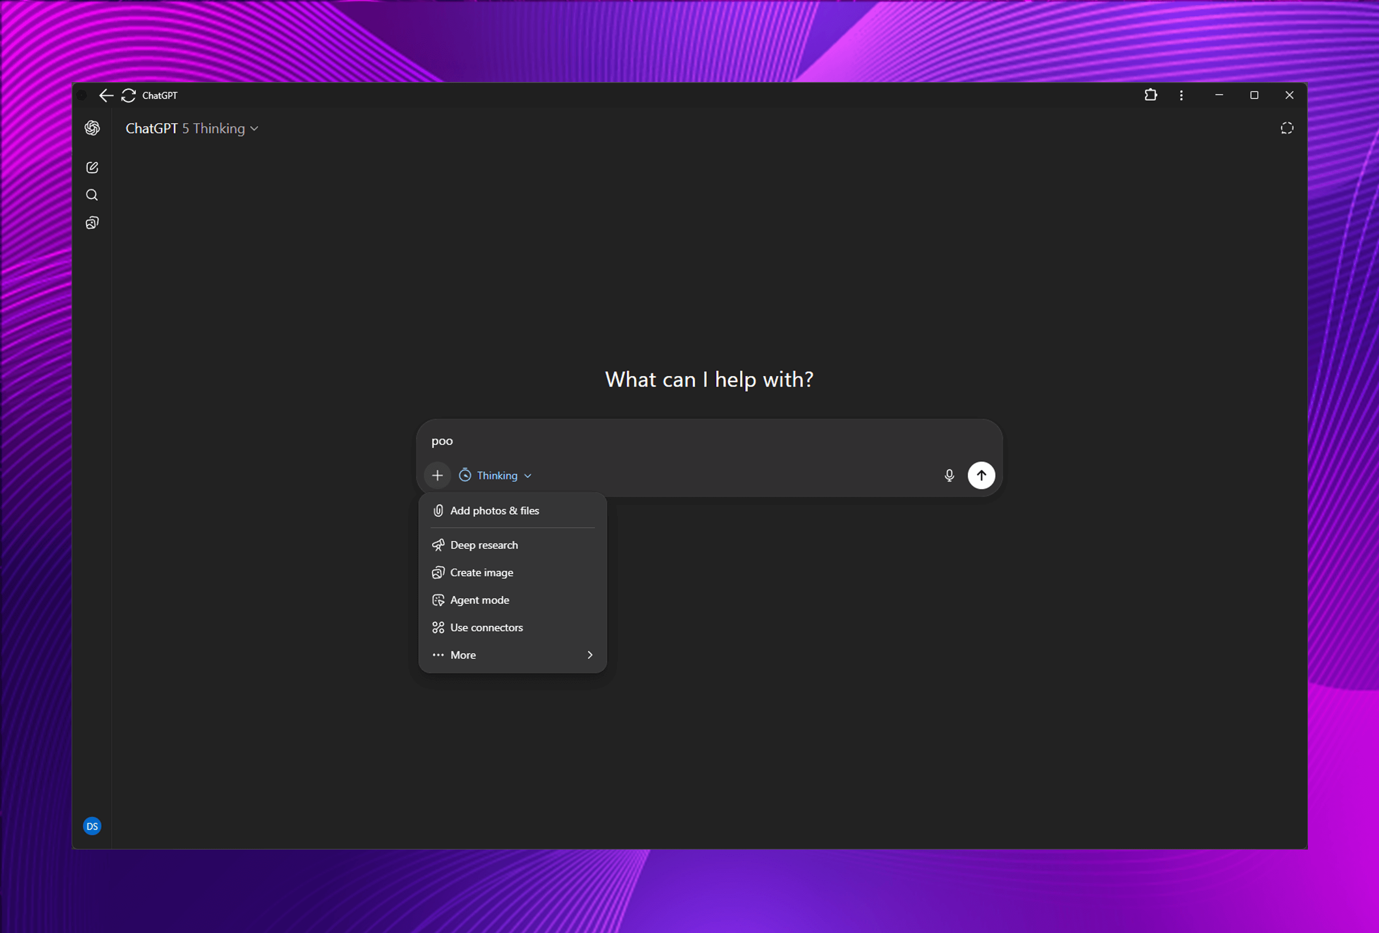Click the ChatGPT logo in the sidebar
Viewport: 1379px width, 933px height.
coord(92,128)
